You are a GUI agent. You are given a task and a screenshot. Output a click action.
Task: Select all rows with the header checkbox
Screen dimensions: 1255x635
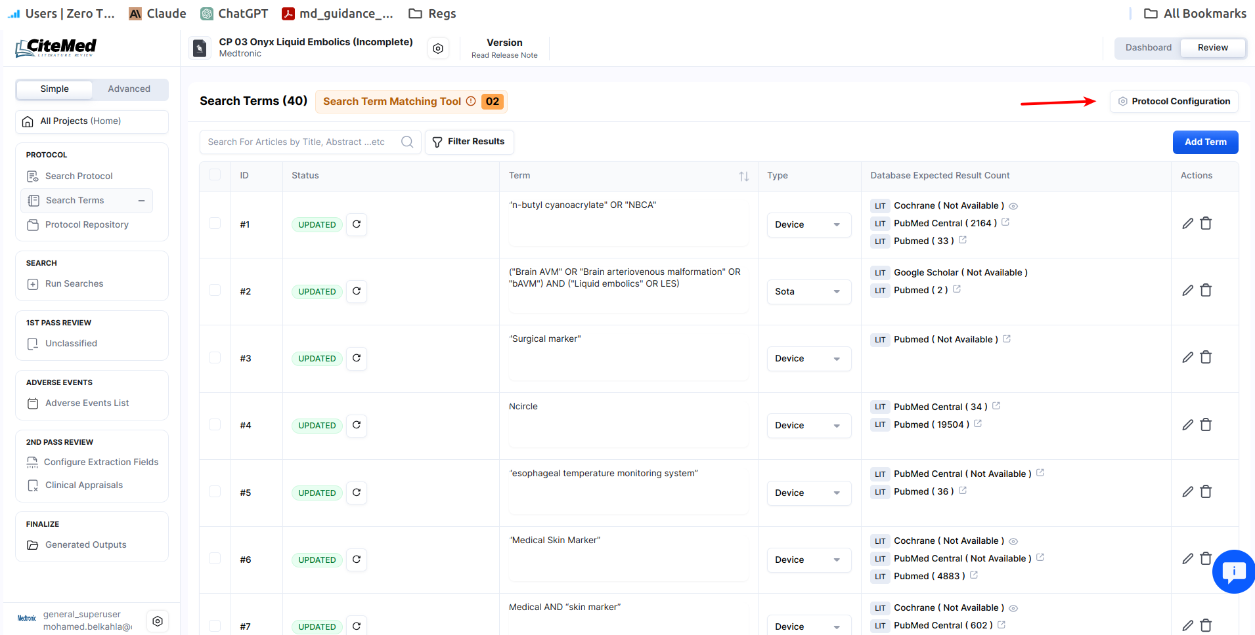[x=215, y=174]
